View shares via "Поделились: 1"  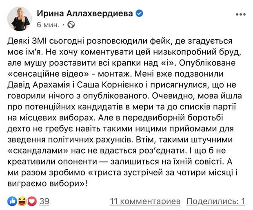pyautogui.click(x=215, y=201)
